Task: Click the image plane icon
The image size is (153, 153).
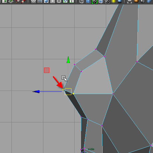Action: coord(11,1)
